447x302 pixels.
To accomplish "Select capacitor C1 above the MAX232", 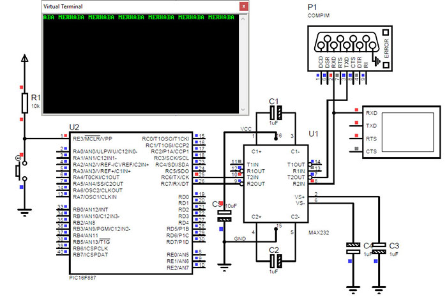I will [x=275, y=117].
